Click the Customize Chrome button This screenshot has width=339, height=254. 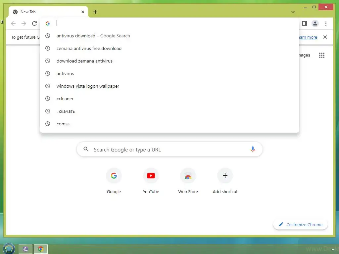[301, 225]
